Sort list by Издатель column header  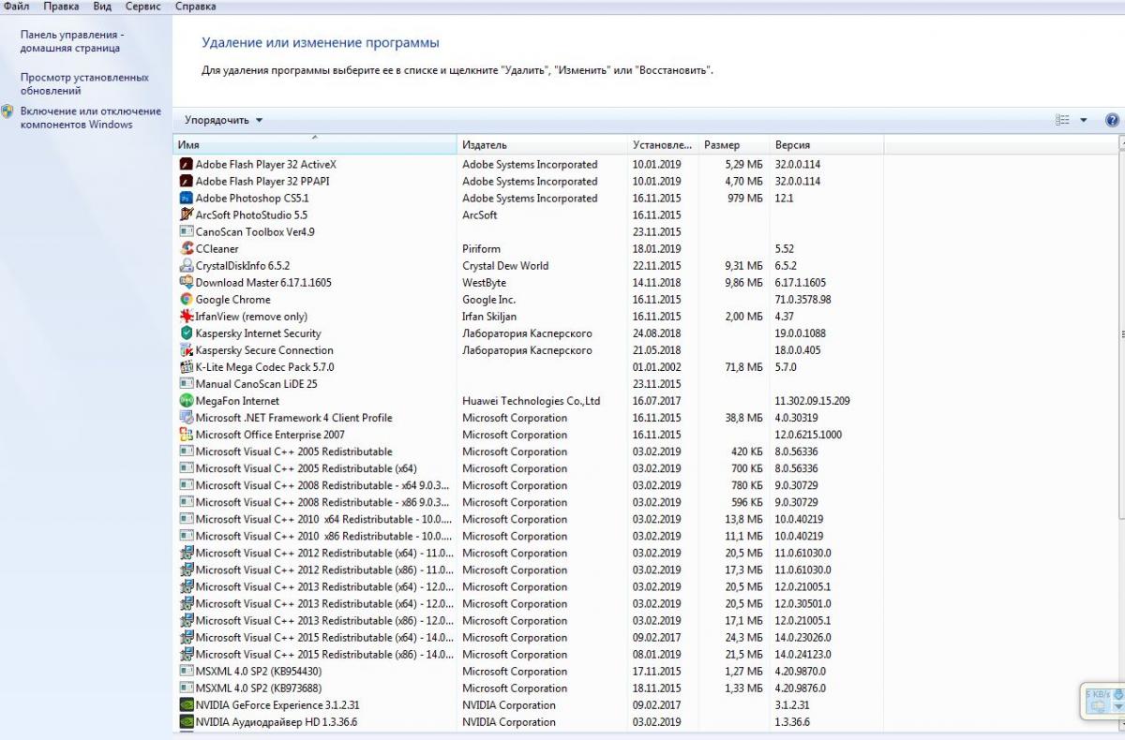(x=485, y=145)
